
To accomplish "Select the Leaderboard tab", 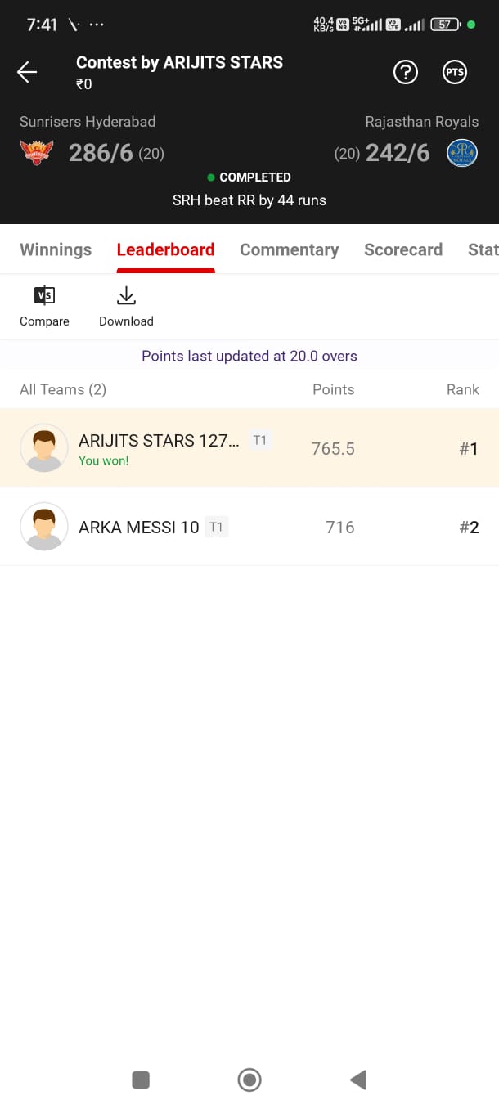I will point(165,249).
